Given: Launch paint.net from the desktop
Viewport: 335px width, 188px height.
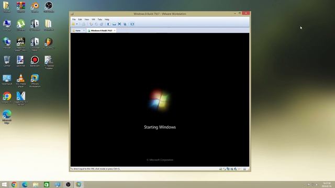Looking at the screenshot, I should (x=21, y=62).
